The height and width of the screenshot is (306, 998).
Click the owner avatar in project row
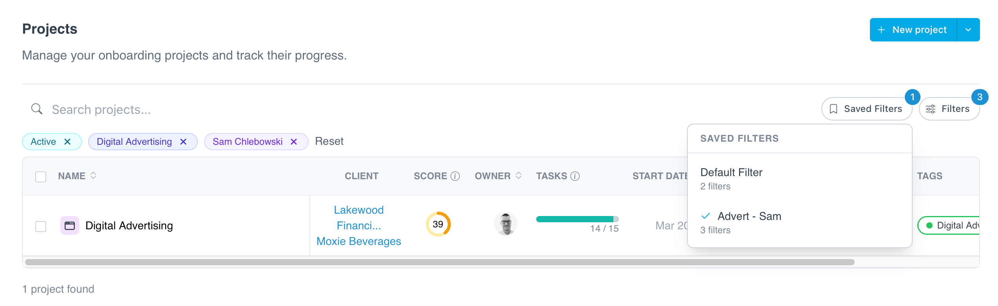click(x=506, y=224)
